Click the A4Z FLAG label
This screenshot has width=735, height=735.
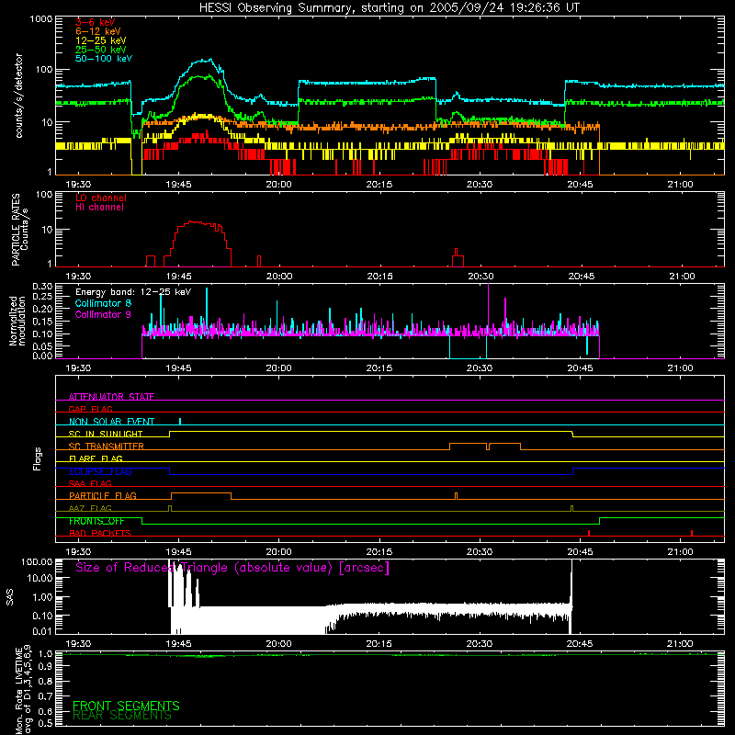coord(90,508)
